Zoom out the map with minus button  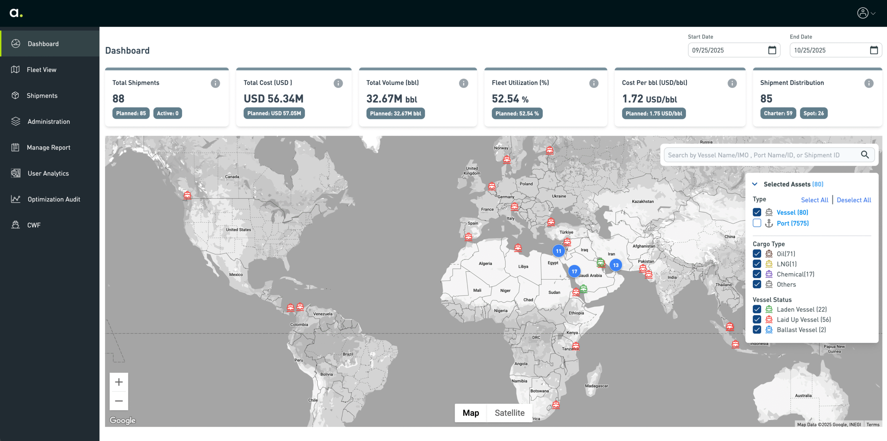pyautogui.click(x=119, y=401)
